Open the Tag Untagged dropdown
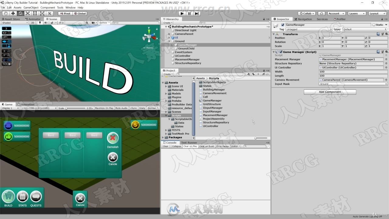 (x=309, y=30)
